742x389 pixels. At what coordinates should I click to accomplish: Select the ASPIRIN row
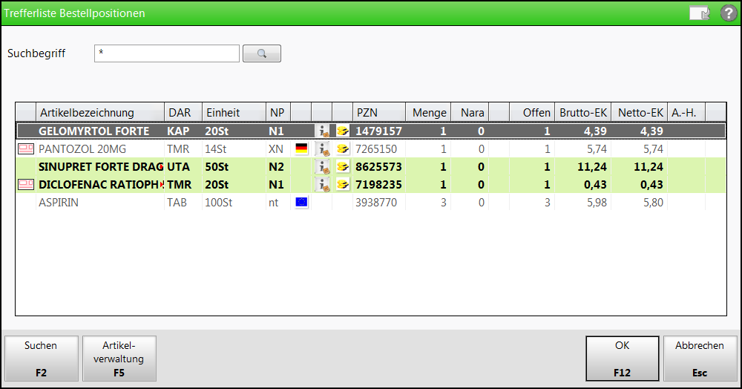(371, 202)
